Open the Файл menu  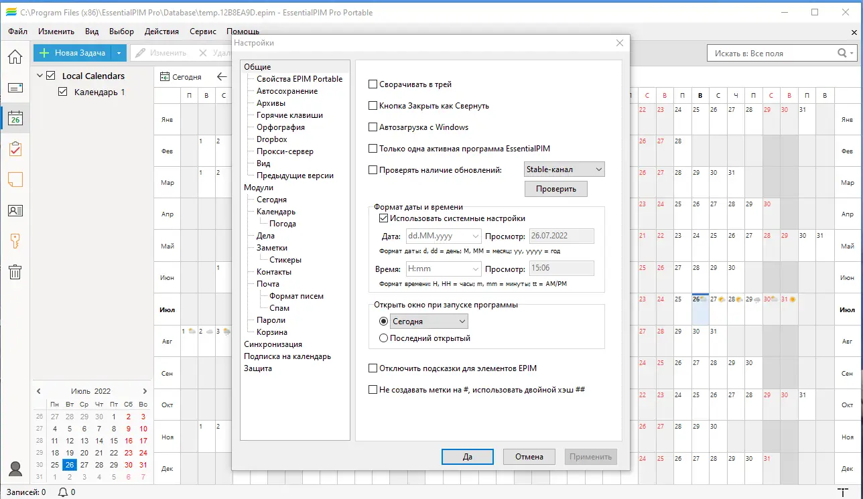click(x=18, y=31)
